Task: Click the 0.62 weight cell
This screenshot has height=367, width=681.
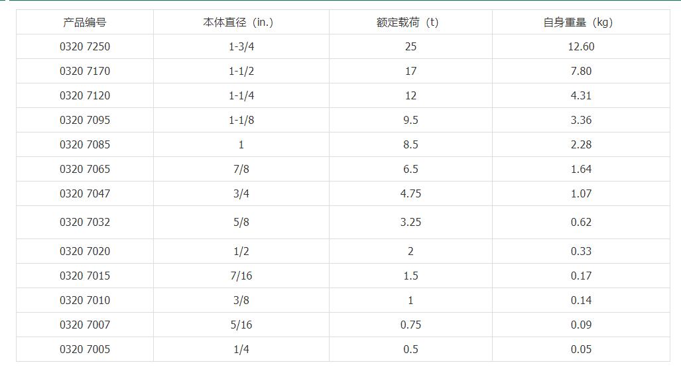Action: coord(581,222)
